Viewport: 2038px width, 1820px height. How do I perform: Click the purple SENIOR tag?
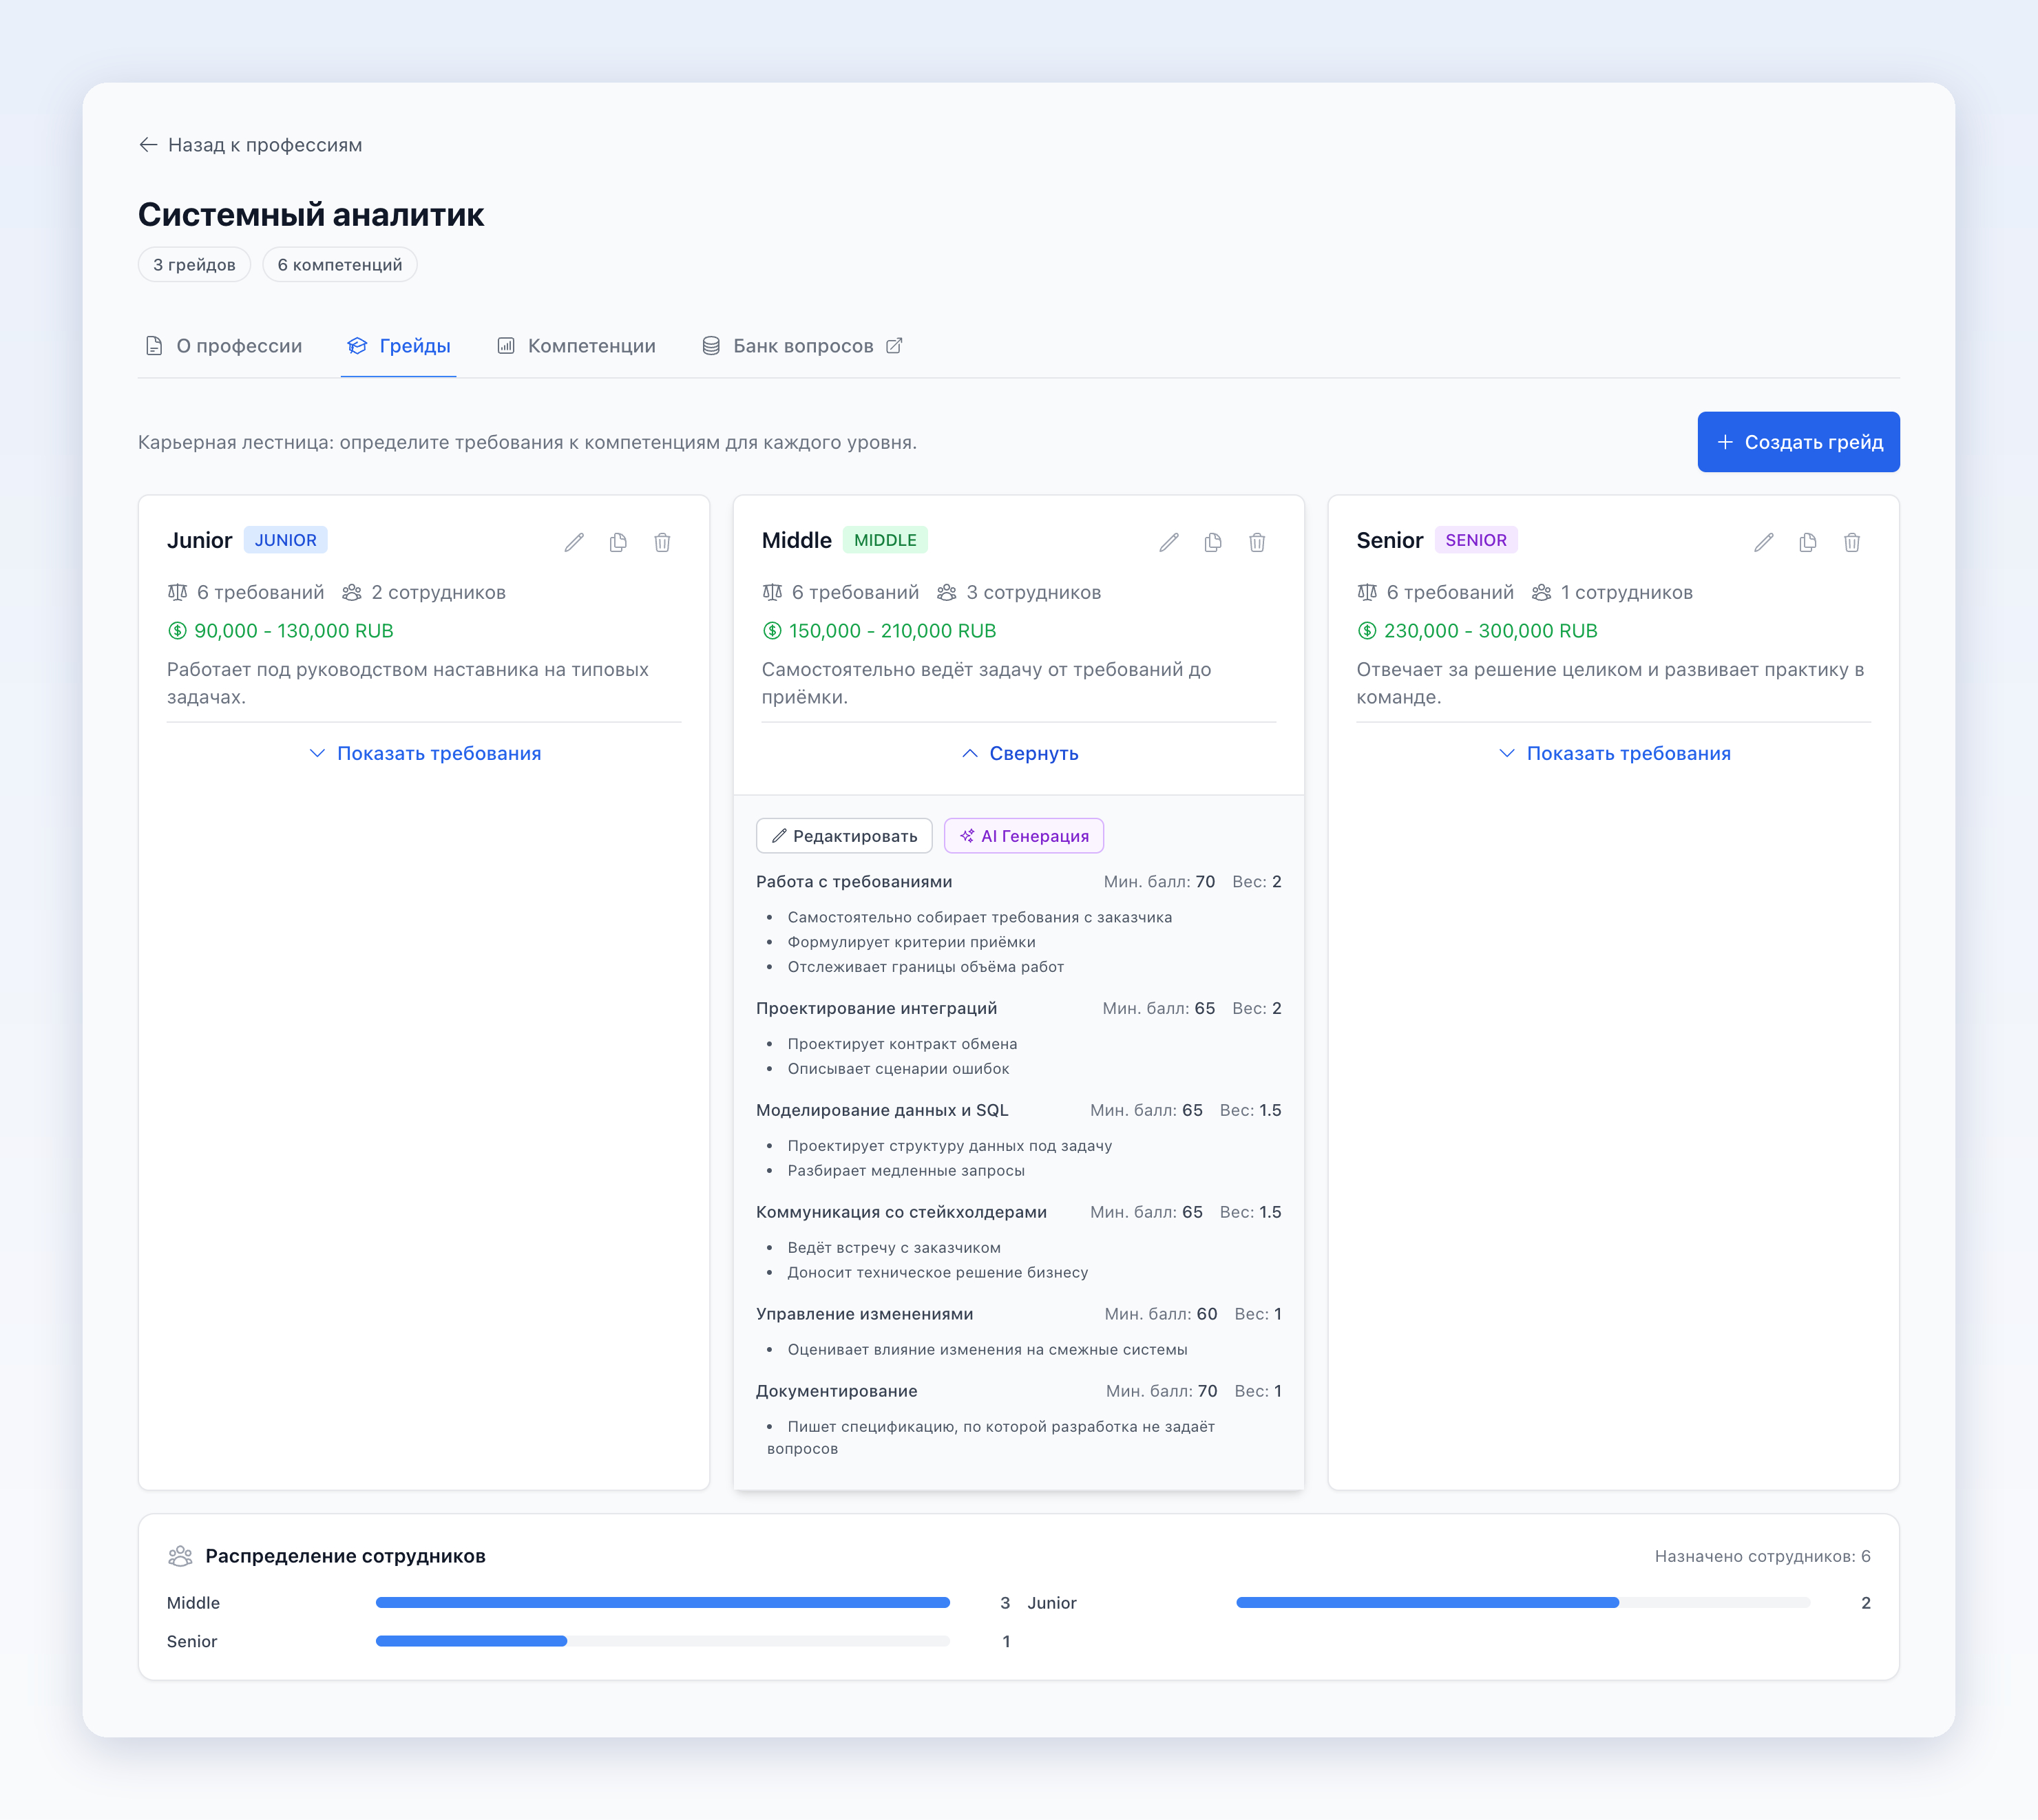coord(1476,540)
